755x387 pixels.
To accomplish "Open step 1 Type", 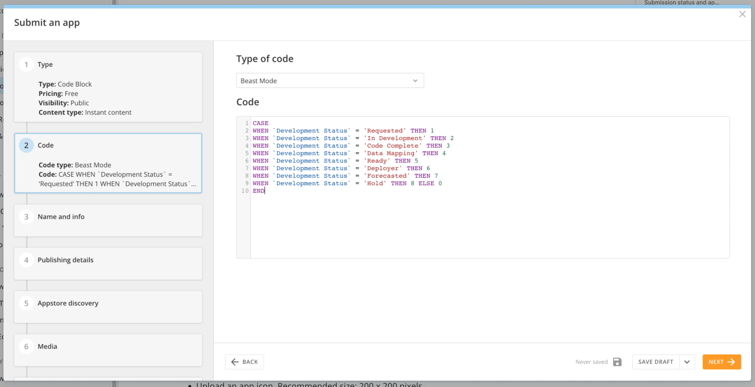I will click(108, 87).
